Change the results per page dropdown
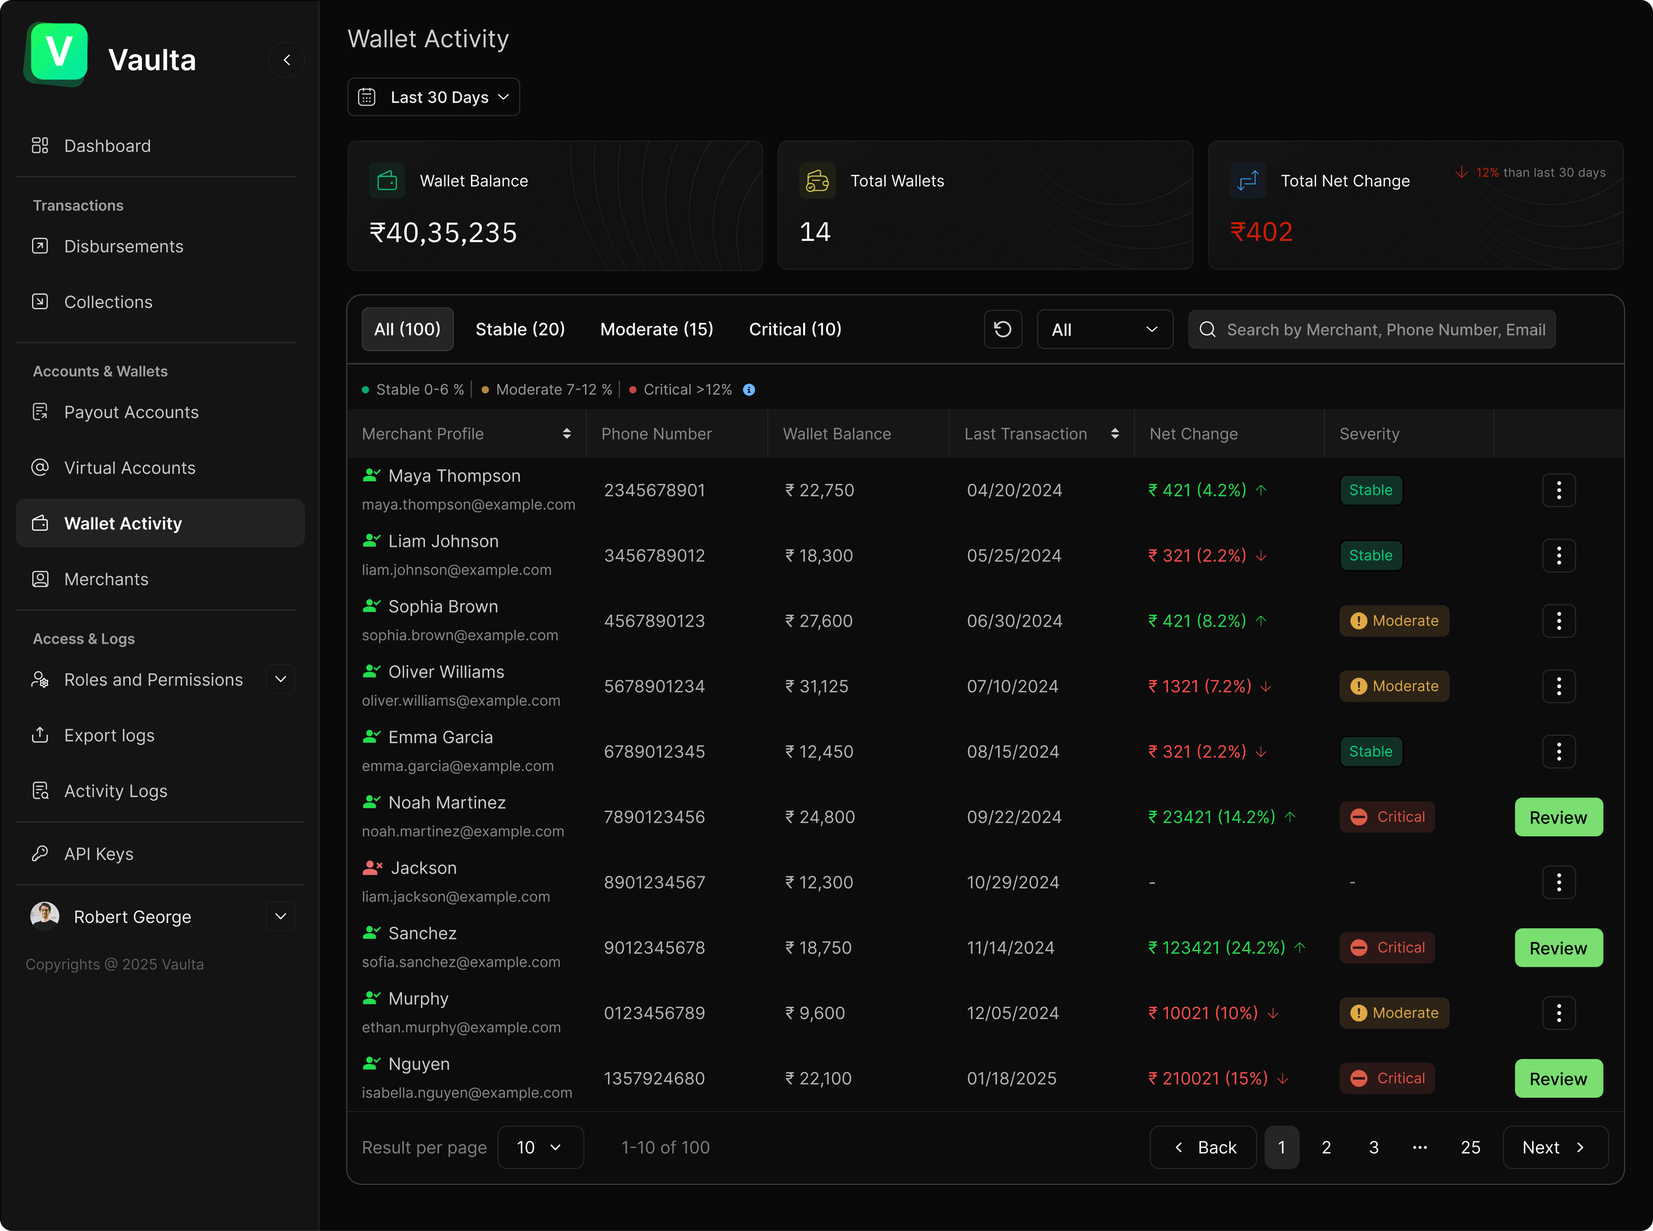This screenshot has width=1653, height=1231. (x=540, y=1148)
